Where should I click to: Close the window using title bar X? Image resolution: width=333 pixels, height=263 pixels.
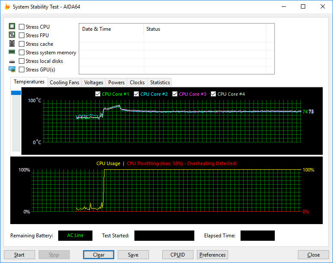pos(323,6)
